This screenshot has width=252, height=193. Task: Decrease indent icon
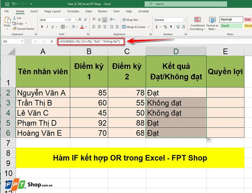point(112,27)
